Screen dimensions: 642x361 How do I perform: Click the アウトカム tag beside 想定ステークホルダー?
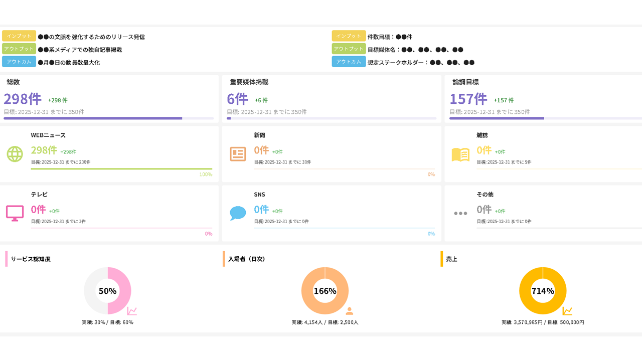coord(349,62)
